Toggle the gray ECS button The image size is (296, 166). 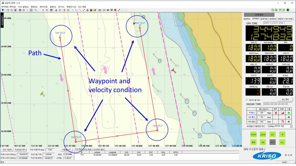[x=272, y=142]
